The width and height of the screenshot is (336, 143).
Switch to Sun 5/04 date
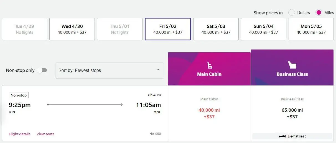[x=264, y=29]
